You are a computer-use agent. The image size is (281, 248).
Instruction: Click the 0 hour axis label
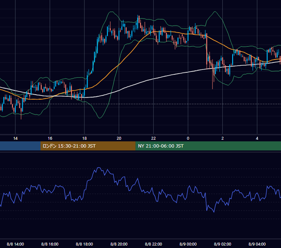pyautogui.click(x=188, y=138)
